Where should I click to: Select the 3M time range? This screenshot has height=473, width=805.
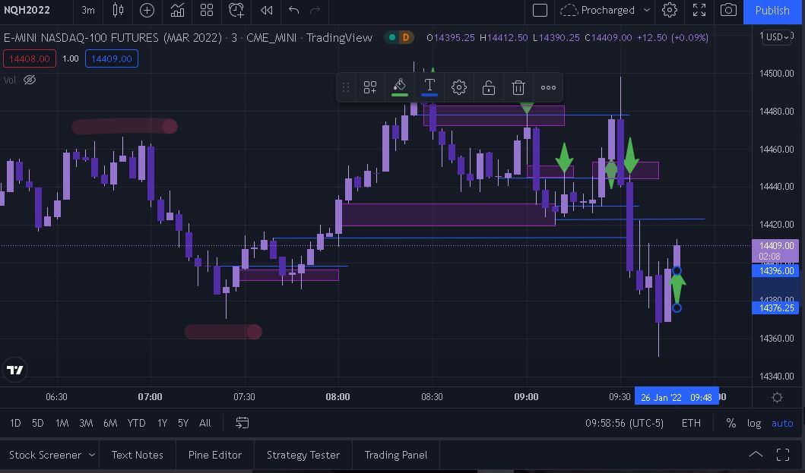click(x=86, y=423)
